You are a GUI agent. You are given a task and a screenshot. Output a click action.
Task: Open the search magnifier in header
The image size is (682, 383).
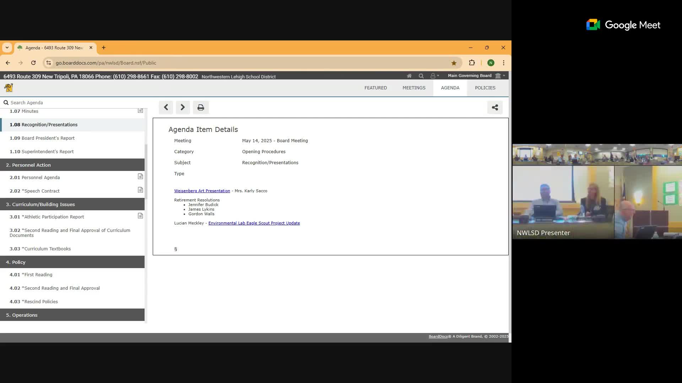tap(421, 76)
